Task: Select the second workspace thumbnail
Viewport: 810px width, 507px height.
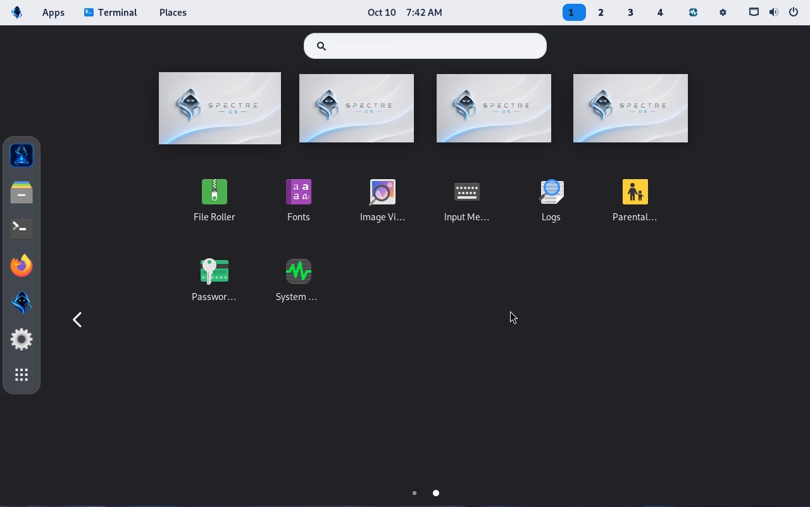Action: pos(356,108)
